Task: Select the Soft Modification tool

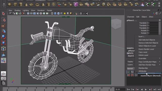Action: [4, 55]
